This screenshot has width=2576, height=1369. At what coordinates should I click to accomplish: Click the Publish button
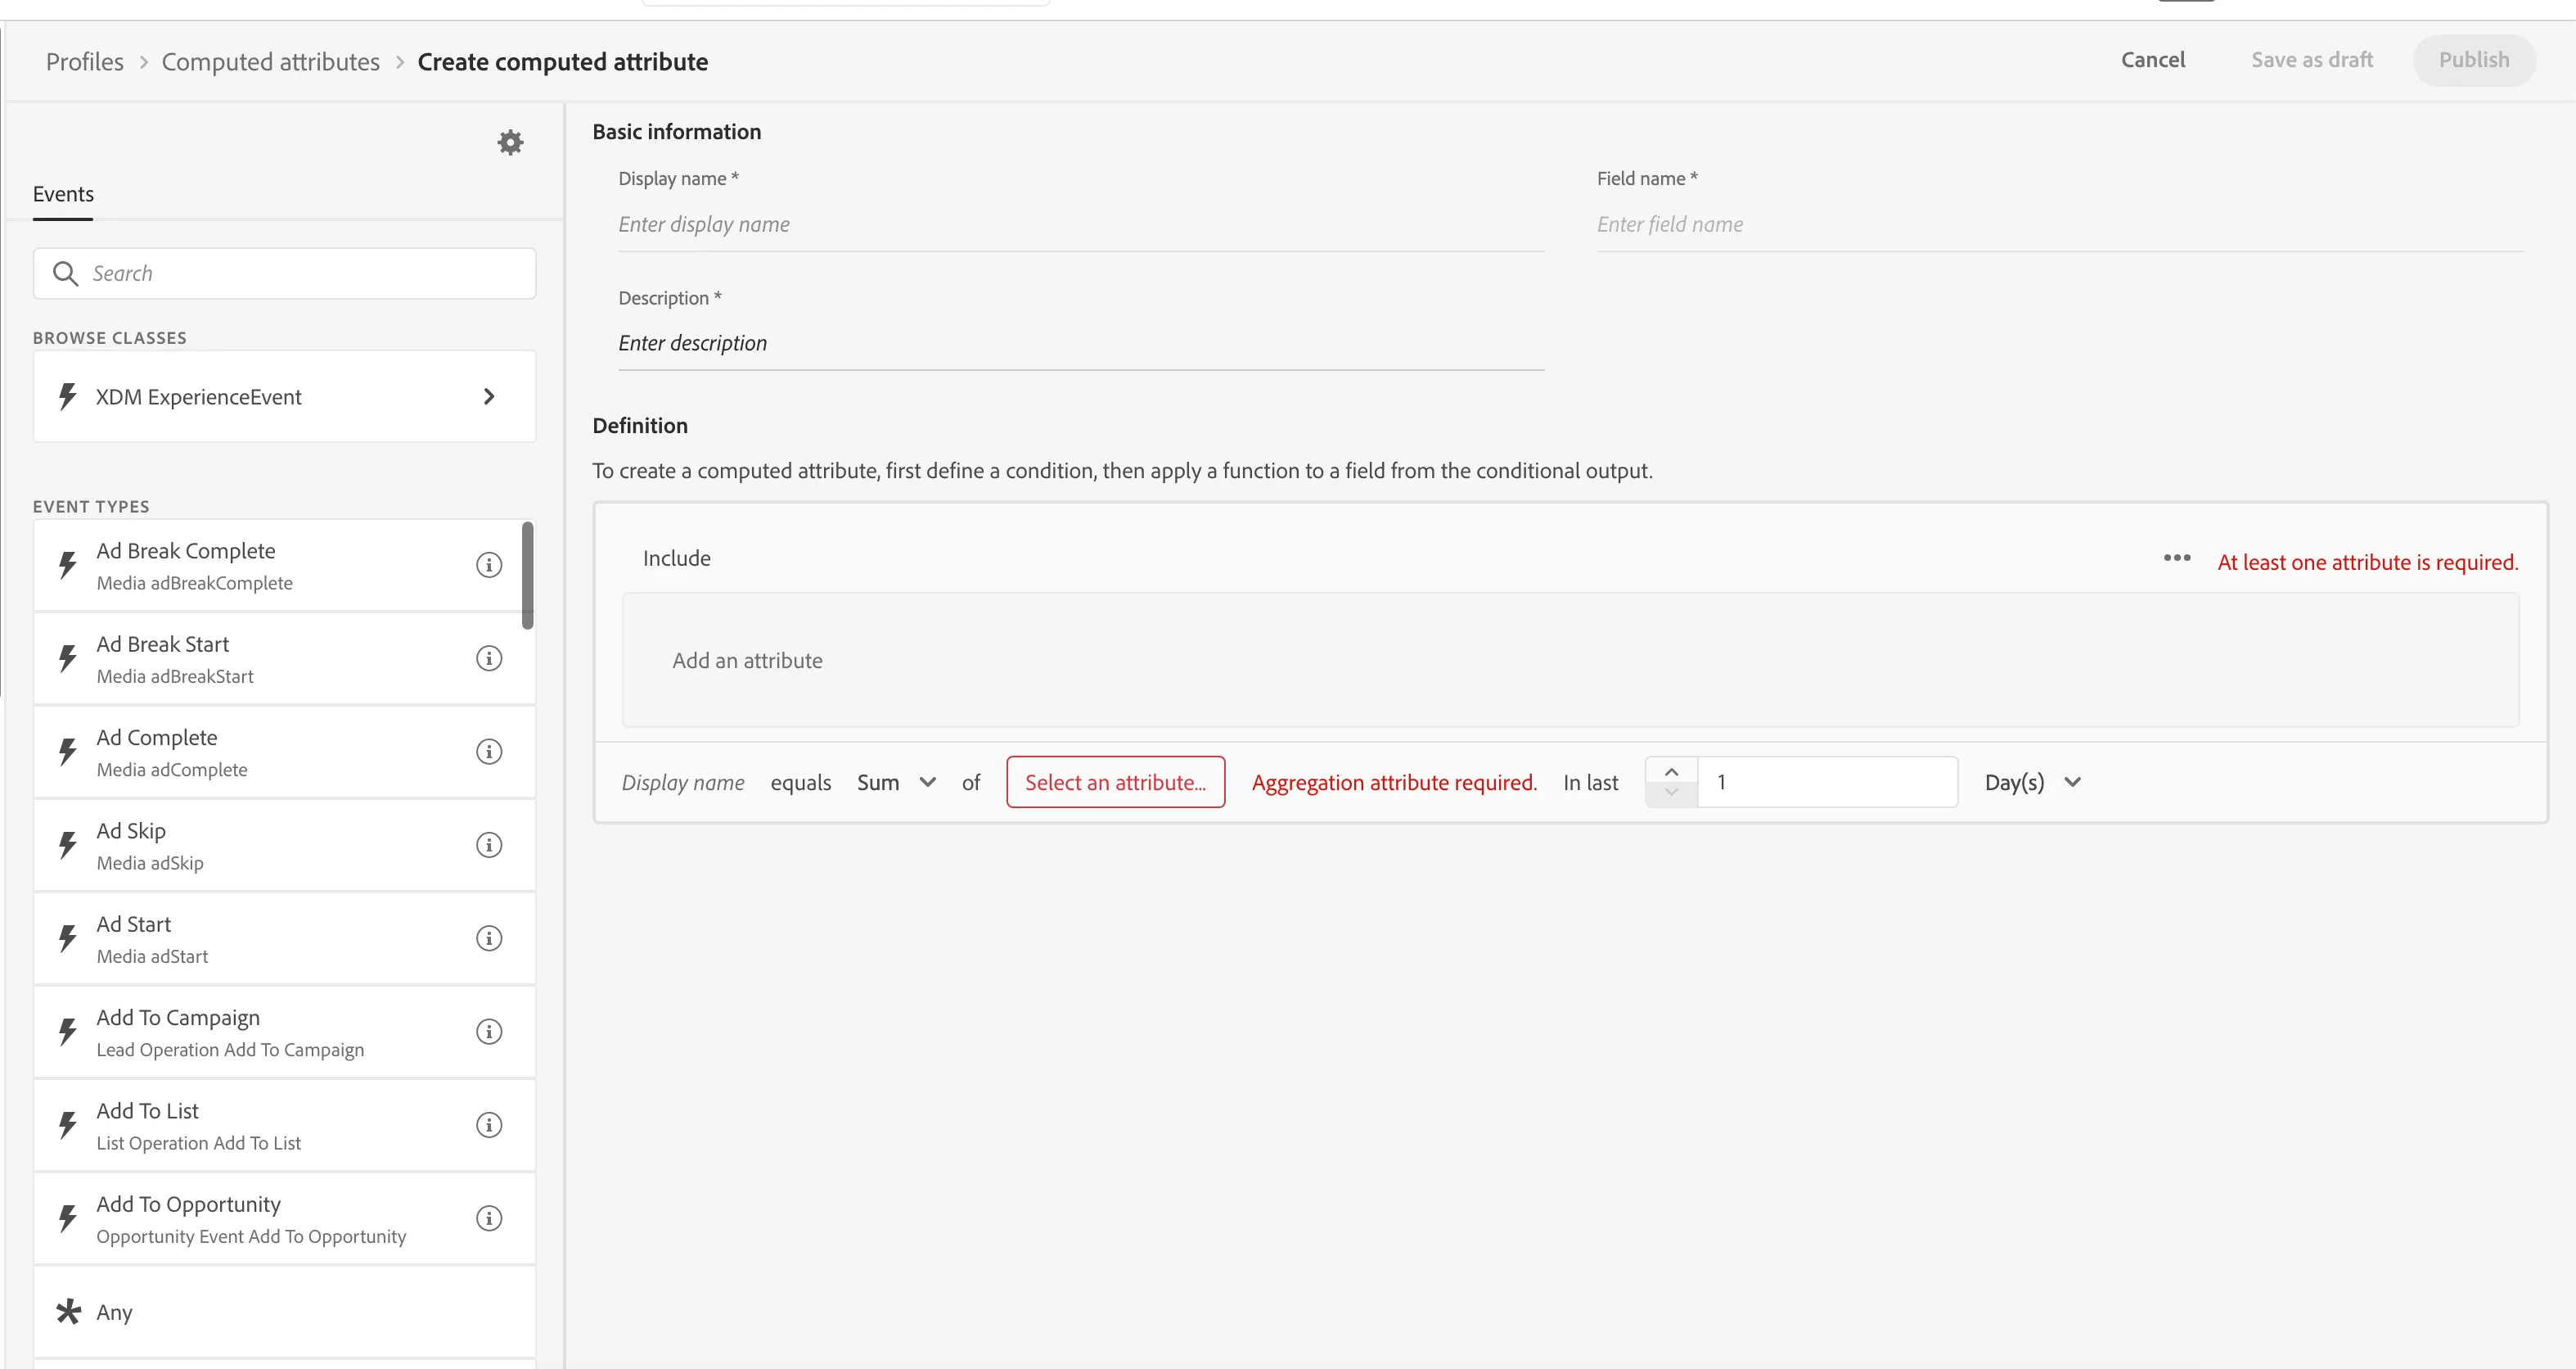coord(2474,60)
